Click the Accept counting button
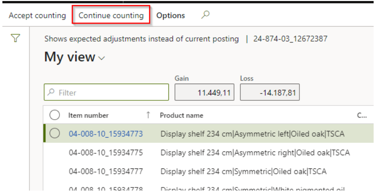 tap(37, 16)
